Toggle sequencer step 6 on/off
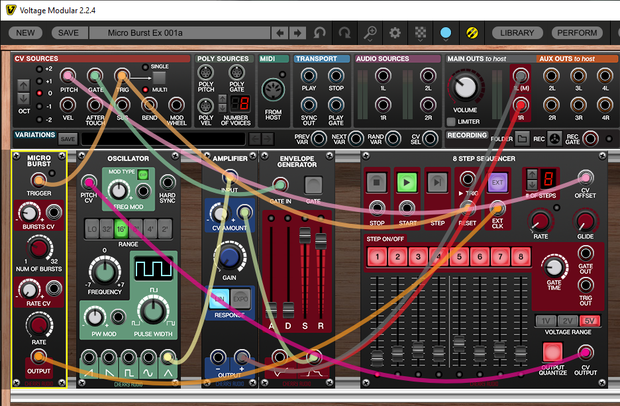Screen dimensions: 620x406 tap(480, 257)
